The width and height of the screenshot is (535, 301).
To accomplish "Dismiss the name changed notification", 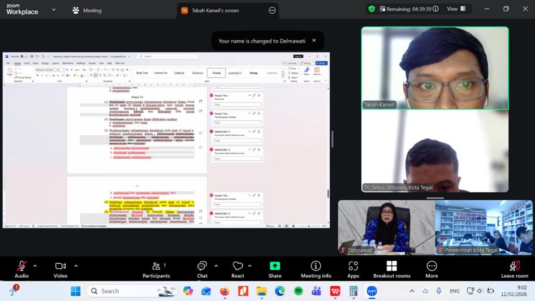I will coord(314,41).
